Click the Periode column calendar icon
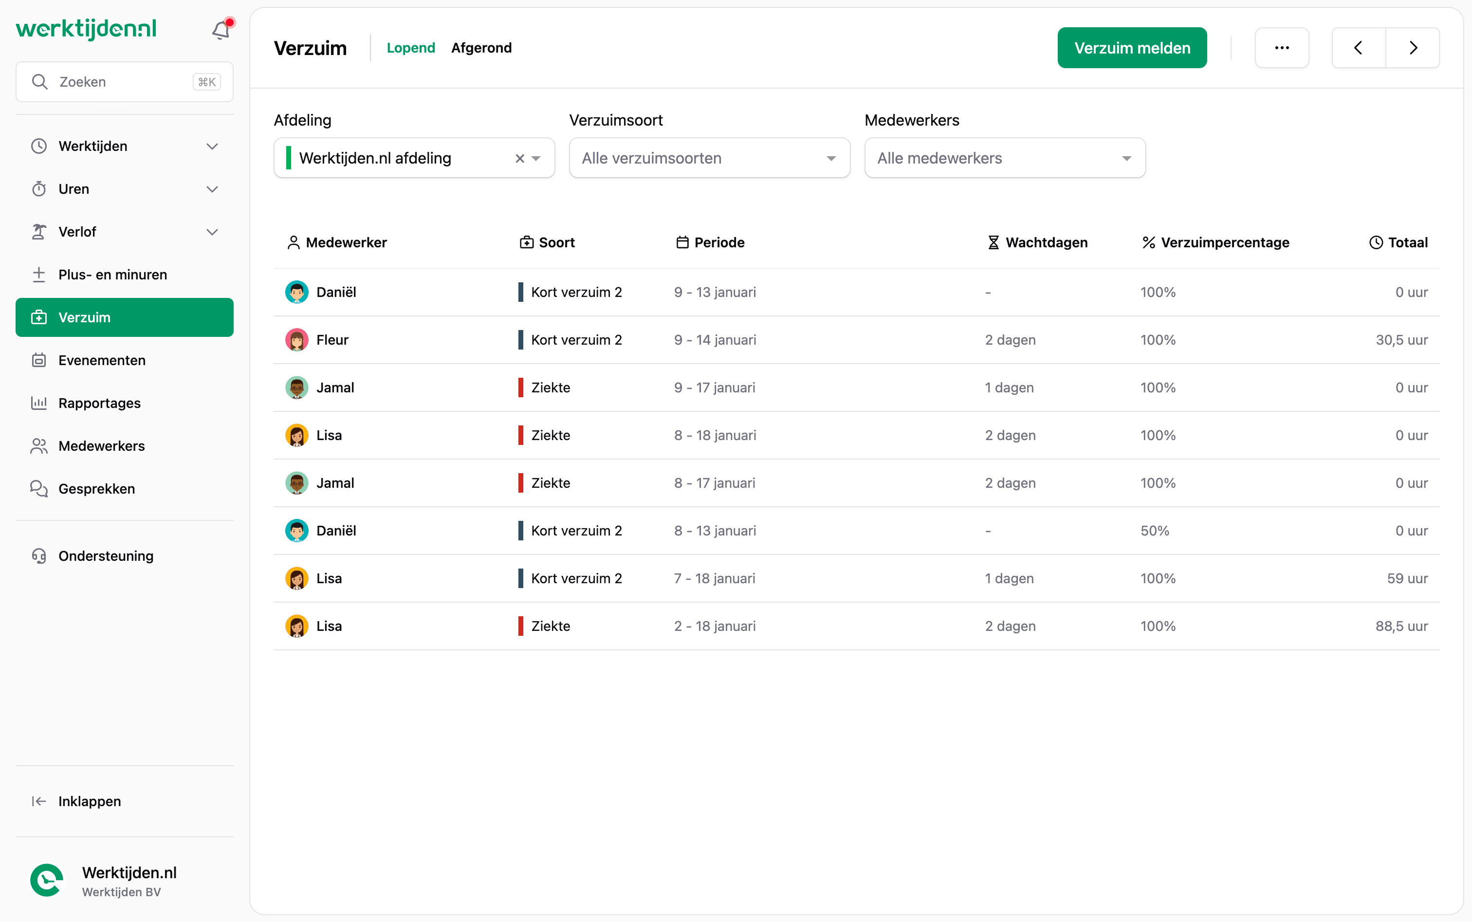 (x=682, y=243)
